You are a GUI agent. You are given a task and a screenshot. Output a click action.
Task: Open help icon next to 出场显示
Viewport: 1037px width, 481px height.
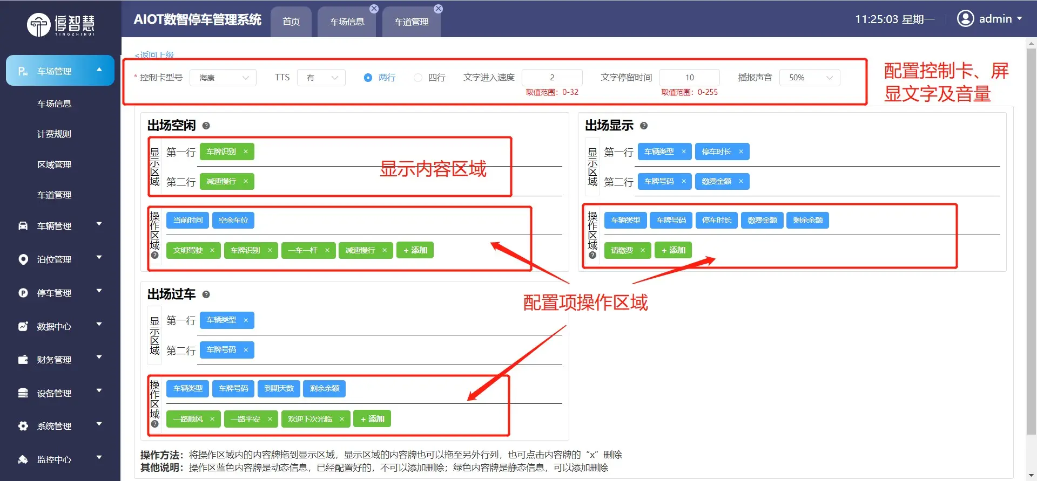click(643, 126)
